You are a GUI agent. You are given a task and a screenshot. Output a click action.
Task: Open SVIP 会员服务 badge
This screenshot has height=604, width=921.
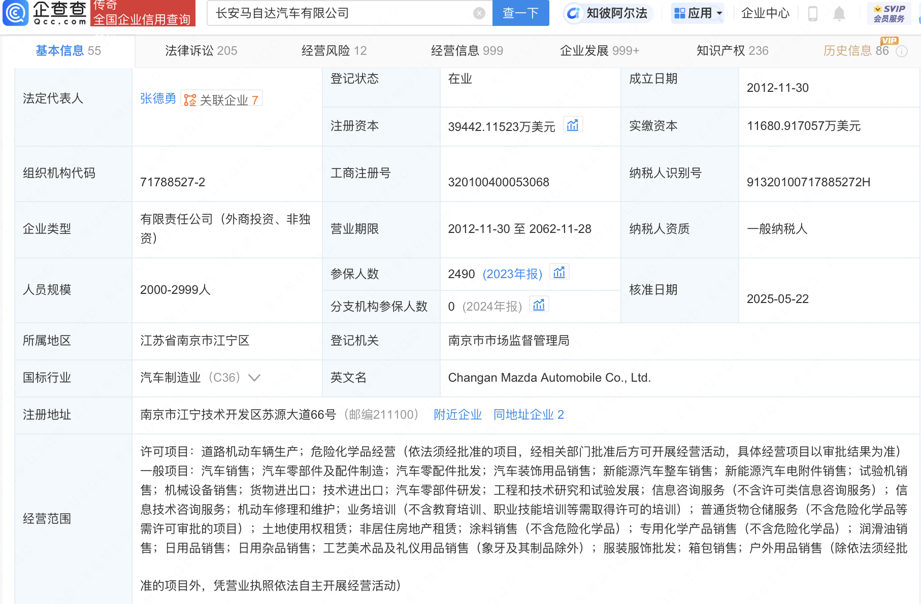889,14
